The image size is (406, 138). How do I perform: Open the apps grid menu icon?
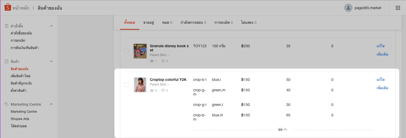point(398,8)
